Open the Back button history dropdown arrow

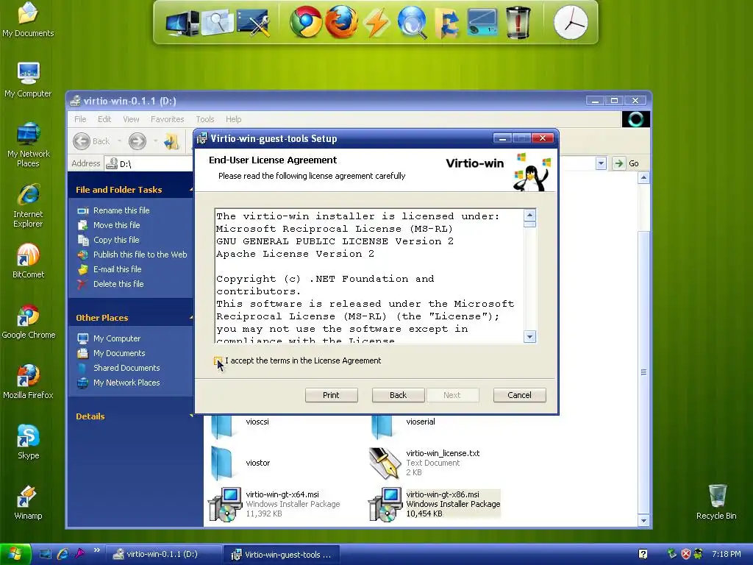[x=119, y=141]
